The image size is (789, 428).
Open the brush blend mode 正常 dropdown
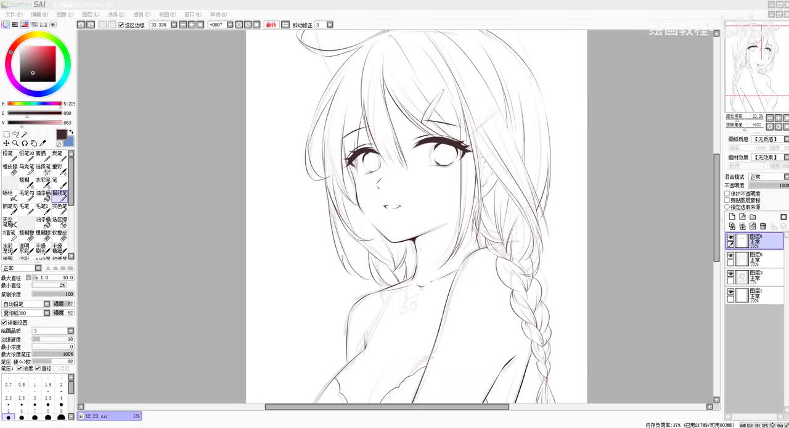click(x=38, y=268)
